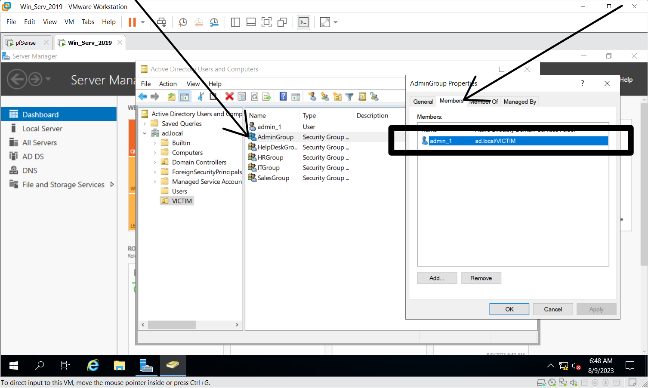Screen dimensions: 648x388
Task: Create a new group in current container
Action: [x=325, y=96]
